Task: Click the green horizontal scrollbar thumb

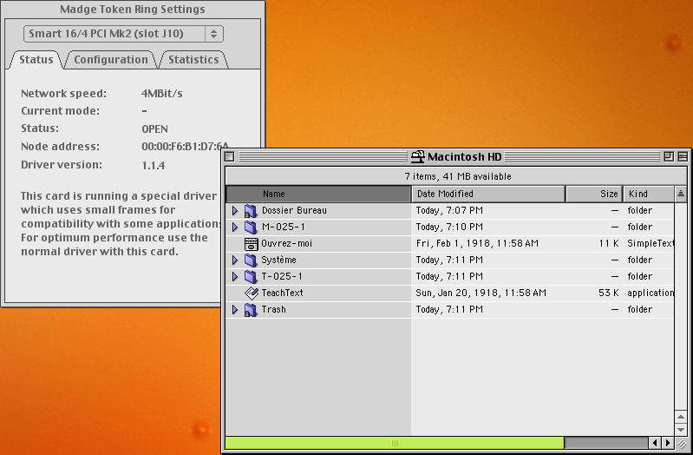Action: 394,444
